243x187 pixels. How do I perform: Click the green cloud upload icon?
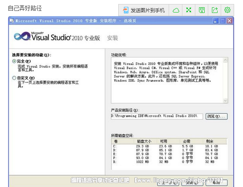point(176,10)
